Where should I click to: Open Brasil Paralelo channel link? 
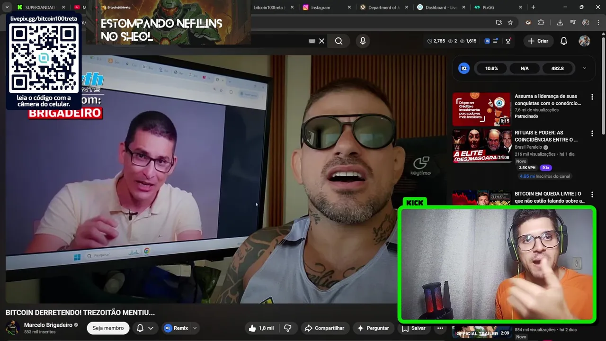(x=528, y=147)
